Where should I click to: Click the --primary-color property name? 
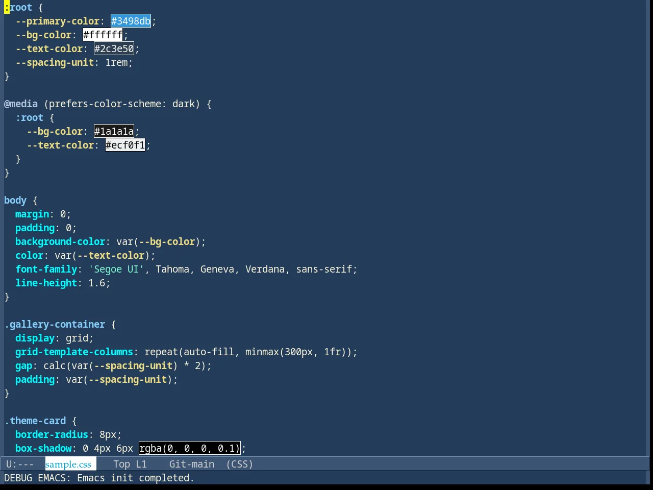[x=57, y=21]
